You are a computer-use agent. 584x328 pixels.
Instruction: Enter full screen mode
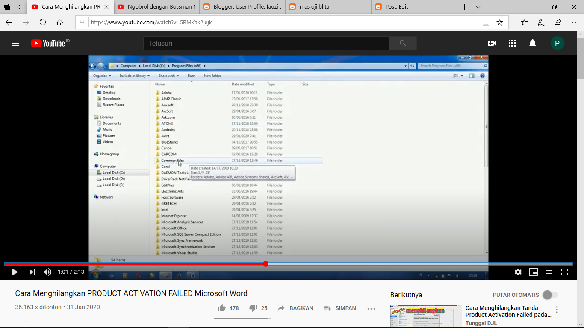564,272
